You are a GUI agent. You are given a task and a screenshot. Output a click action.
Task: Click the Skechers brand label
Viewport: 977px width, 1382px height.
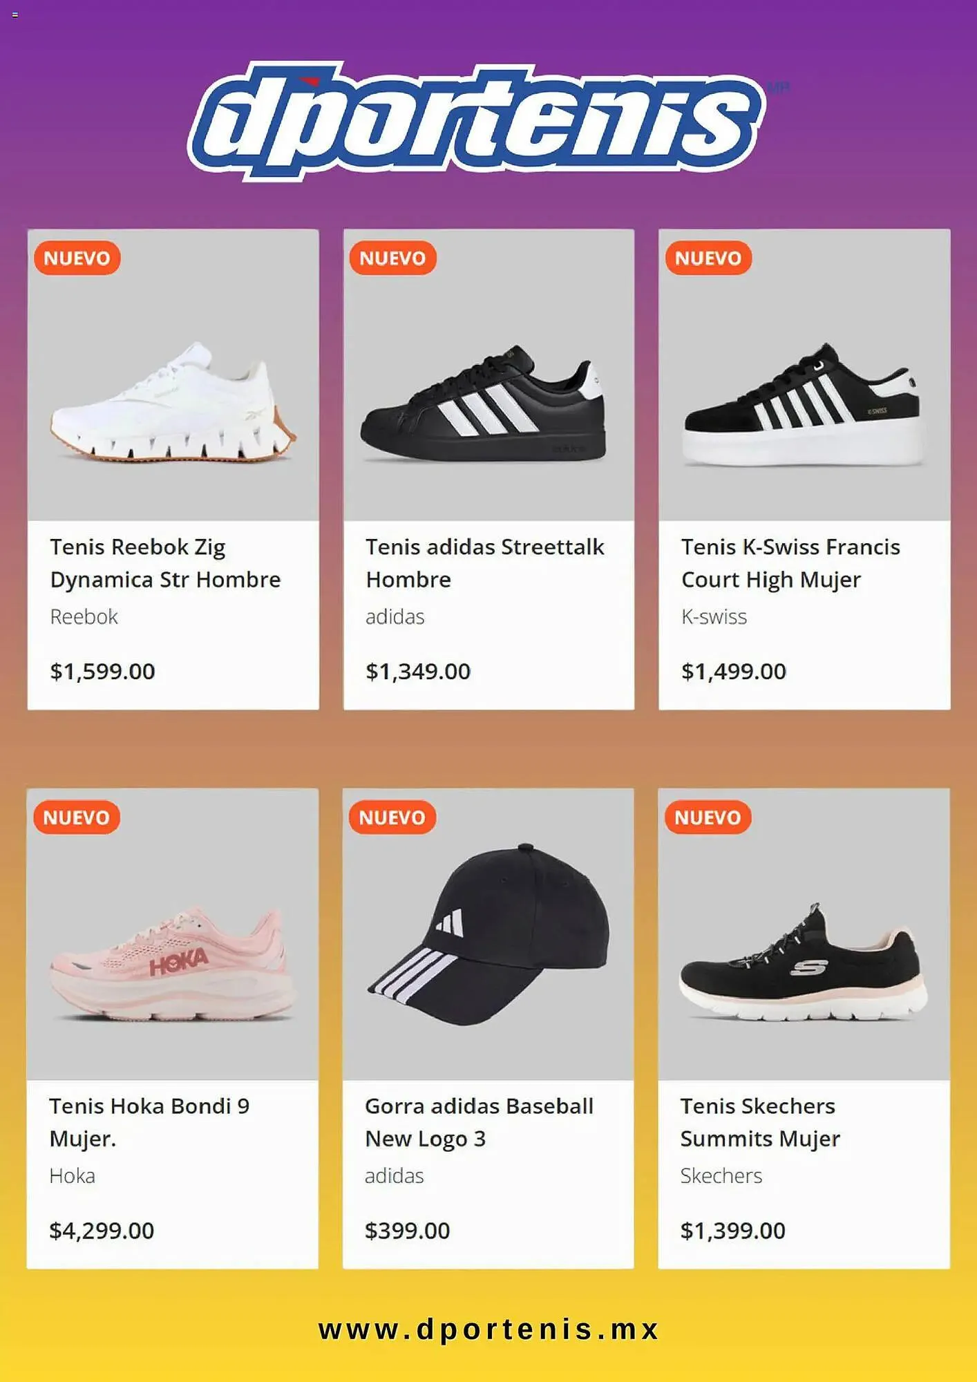click(721, 1176)
